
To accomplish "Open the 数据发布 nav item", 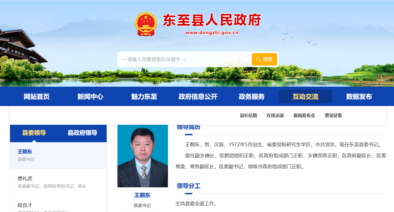I will pyautogui.click(x=359, y=97).
